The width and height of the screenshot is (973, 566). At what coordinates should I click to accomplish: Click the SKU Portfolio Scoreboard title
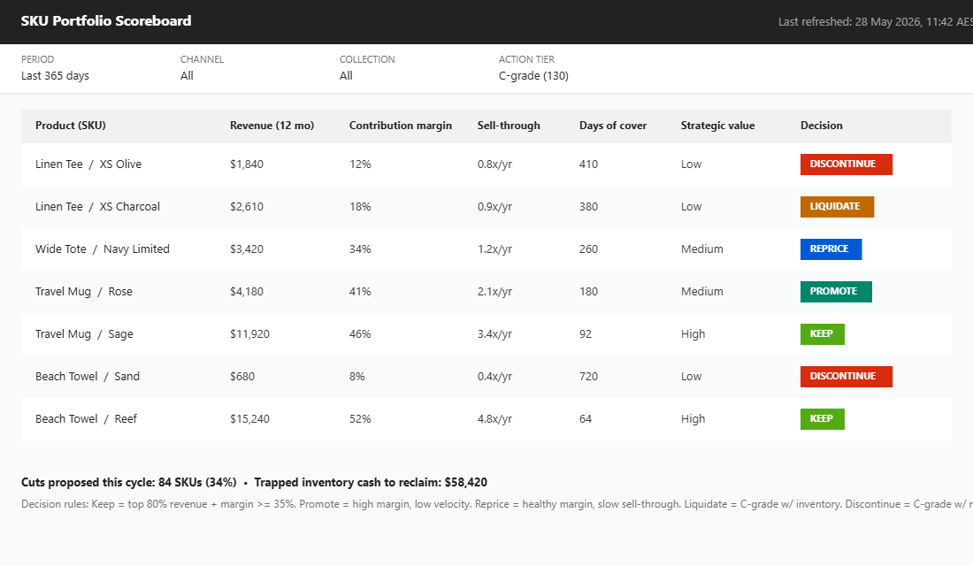(106, 21)
